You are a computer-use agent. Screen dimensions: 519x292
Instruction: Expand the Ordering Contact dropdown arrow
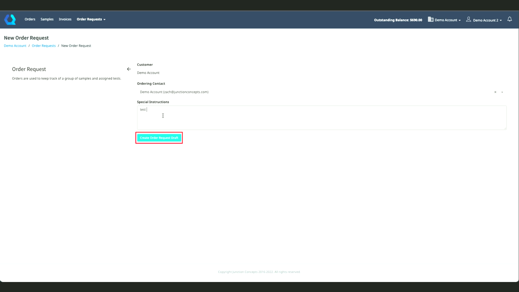[502, 92]
